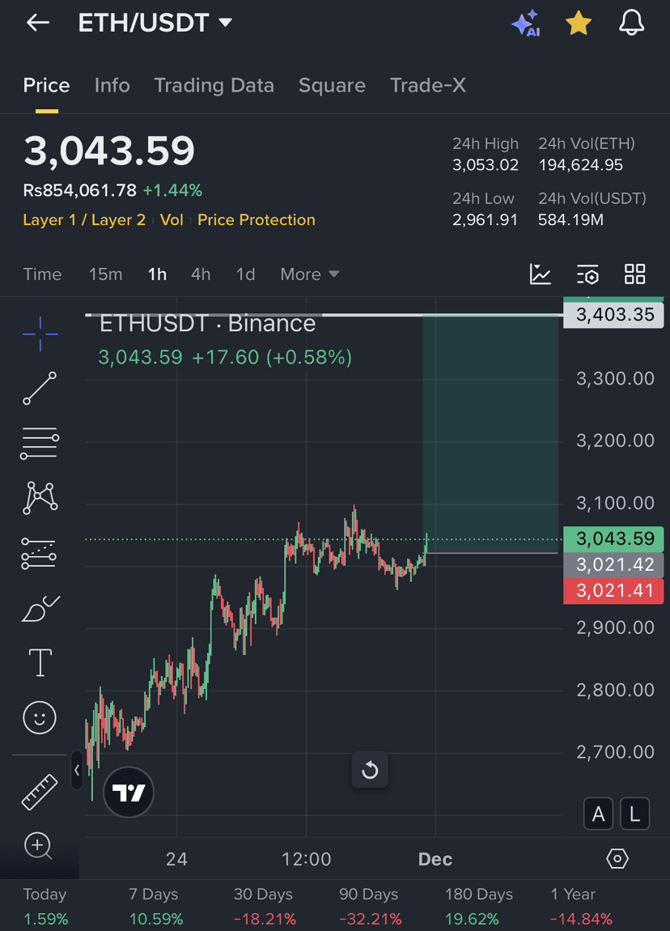Viewport: 670px width, 931px height.
Task: Click the +1.44% change percentage
Action: pyautogui.click(x=172, y=190)
